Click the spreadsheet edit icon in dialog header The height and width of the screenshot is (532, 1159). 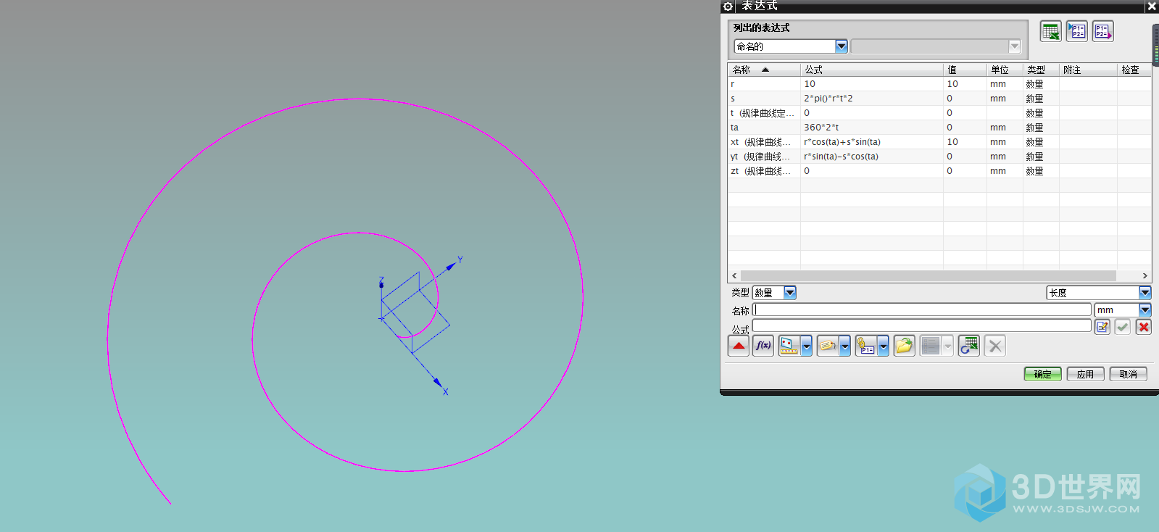pyautogui.click(x=1050, y=31)
